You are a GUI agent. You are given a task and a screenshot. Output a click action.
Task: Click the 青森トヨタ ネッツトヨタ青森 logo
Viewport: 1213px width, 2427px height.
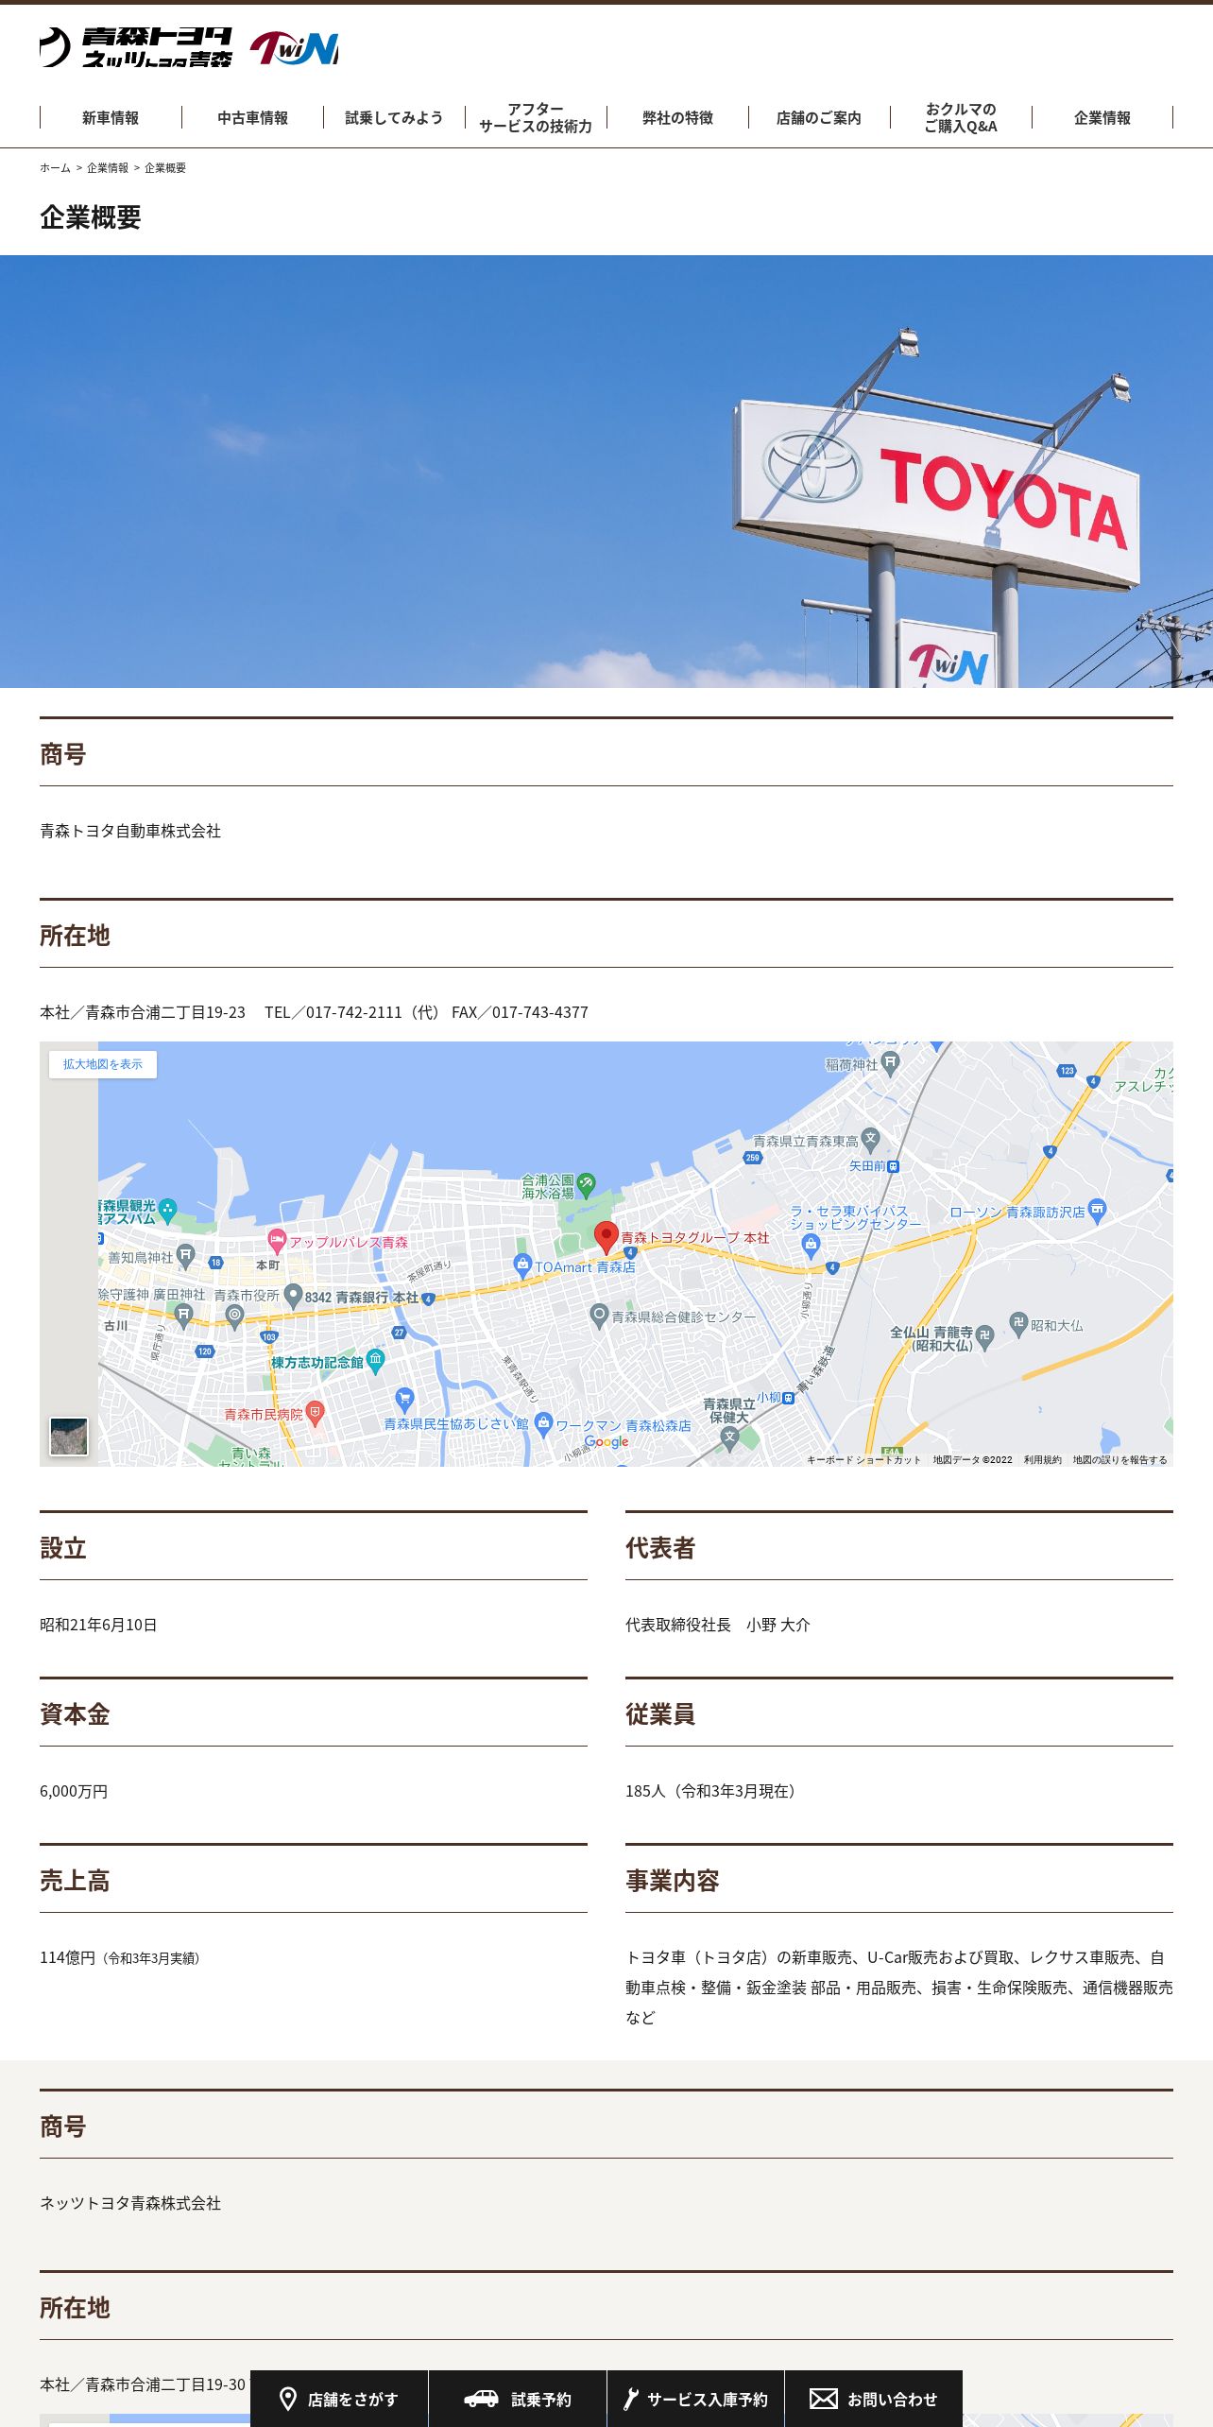tap(136, 47)
